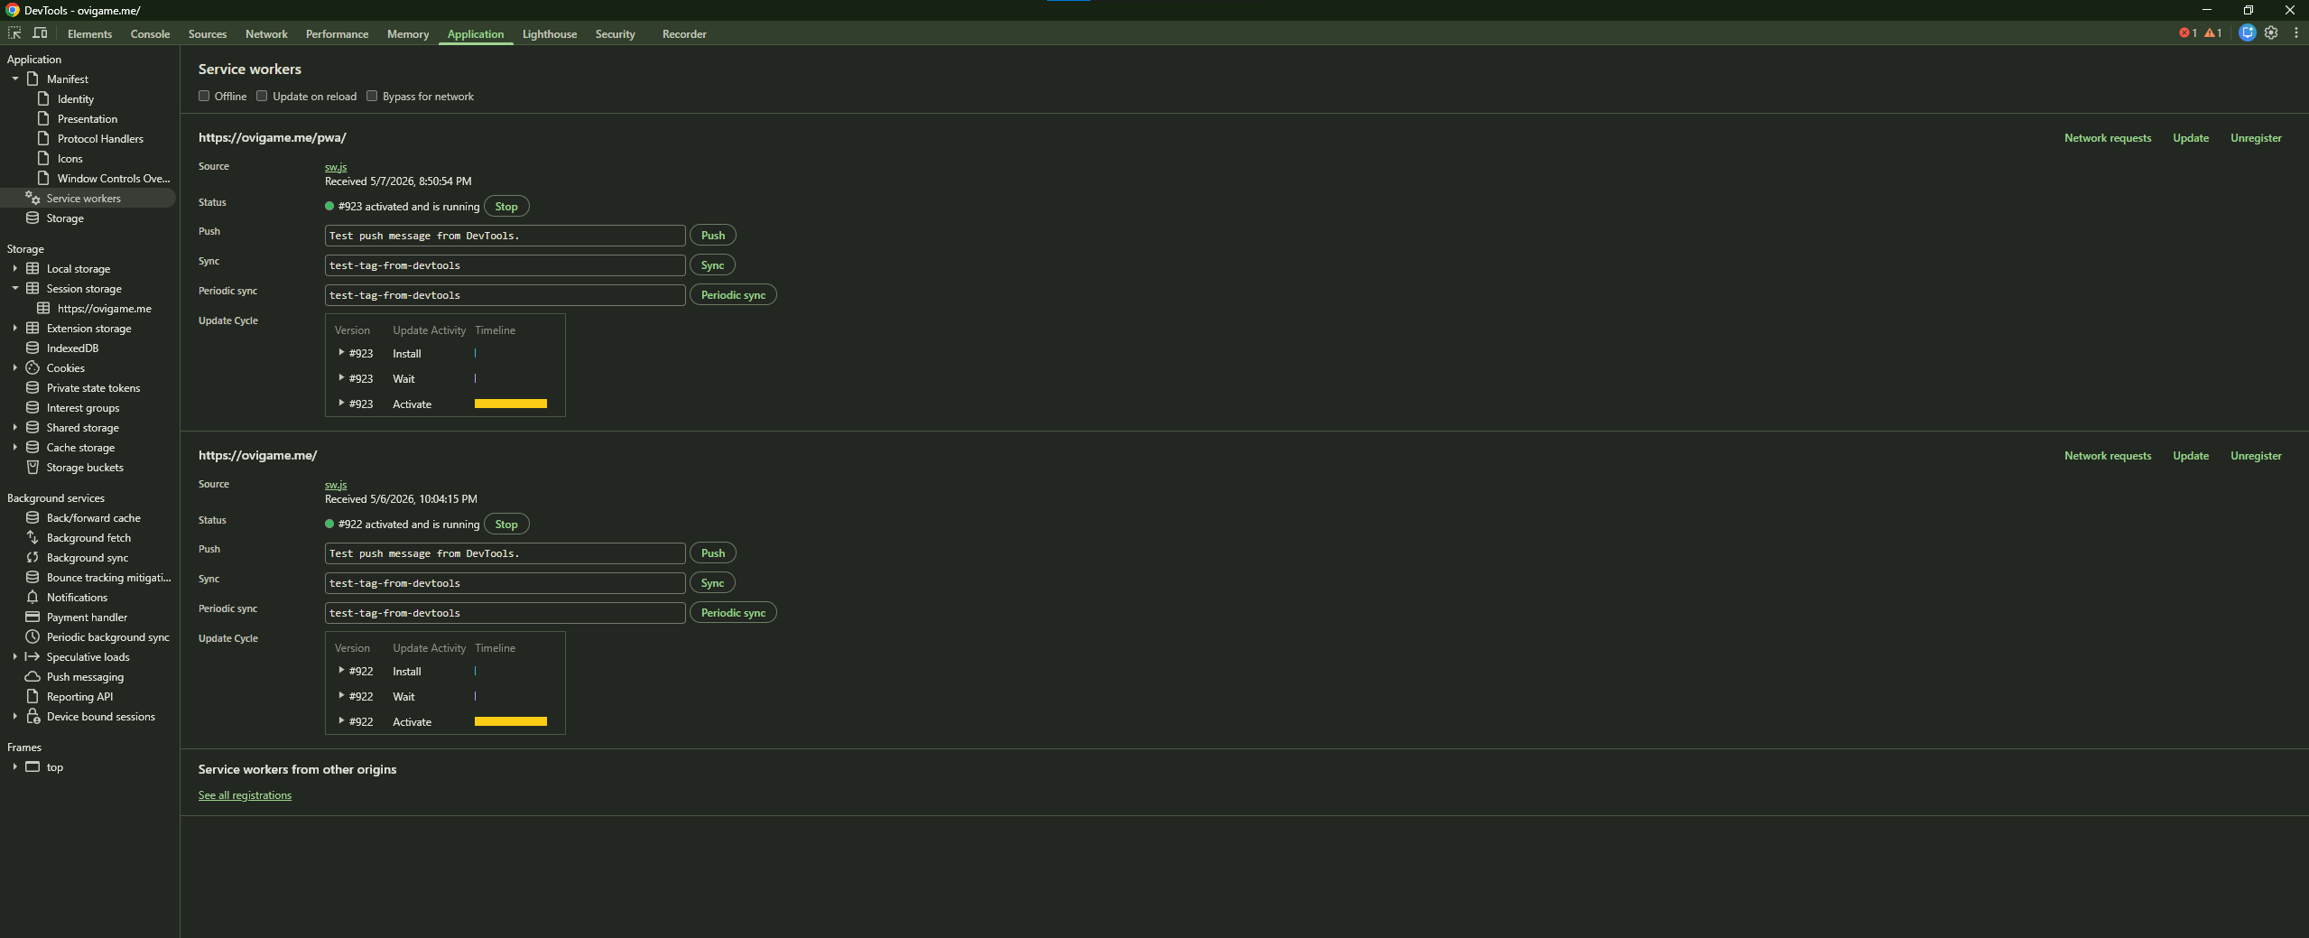Open the warnings count indicator

pyautogui.click(x=2212, y=33)
